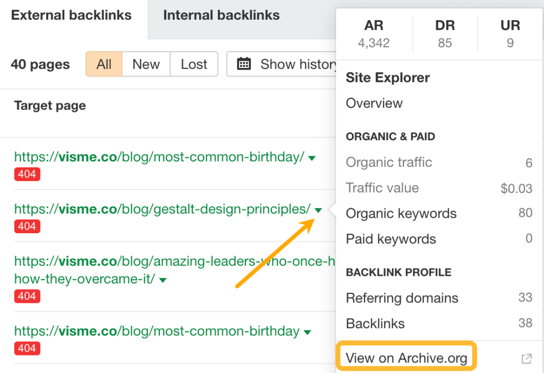Viewport: 544px width, 373px height.
Task: Select Overview from the Site Explorer menu
Action: click(374, 103)
